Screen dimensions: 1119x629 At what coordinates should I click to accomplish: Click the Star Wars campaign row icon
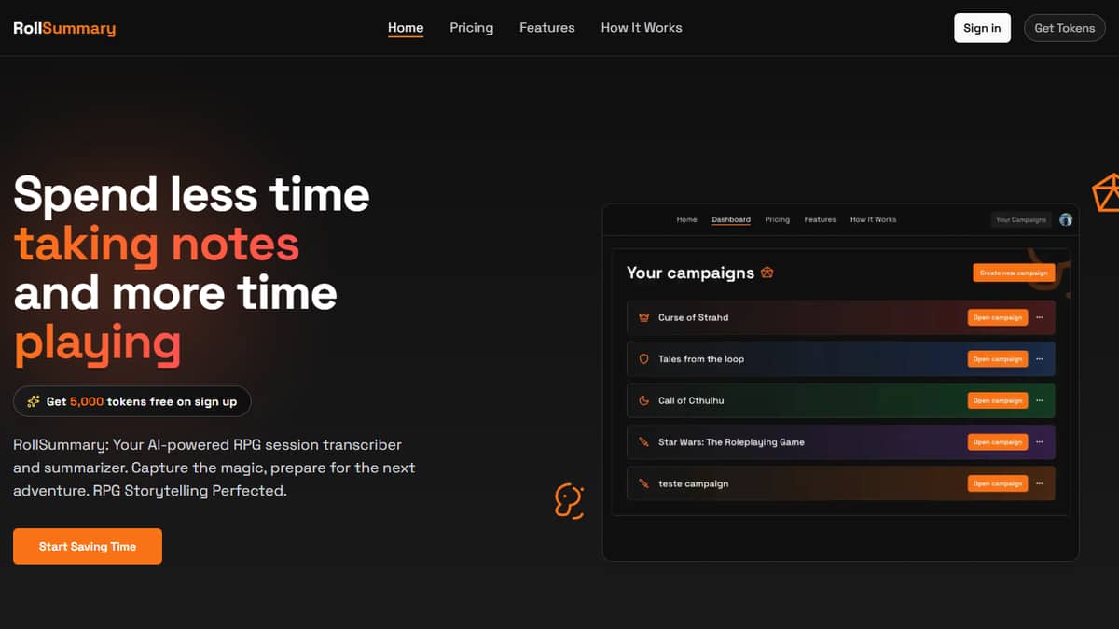[x=643, y=442]
